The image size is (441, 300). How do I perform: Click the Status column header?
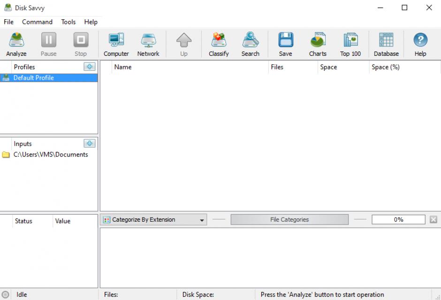(x=32, y=221)
